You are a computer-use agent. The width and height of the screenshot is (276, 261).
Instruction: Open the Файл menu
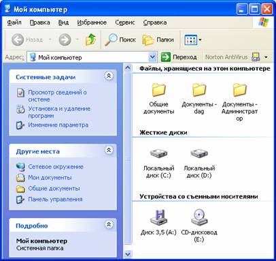coord(14,22)
